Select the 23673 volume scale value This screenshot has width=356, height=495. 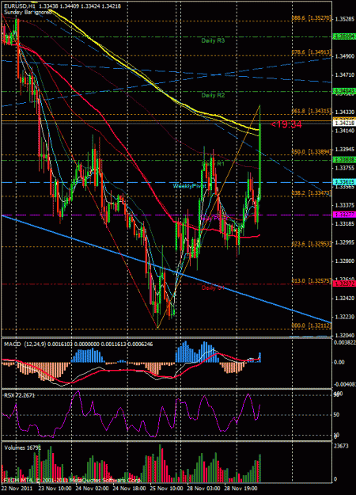(342, 446)
